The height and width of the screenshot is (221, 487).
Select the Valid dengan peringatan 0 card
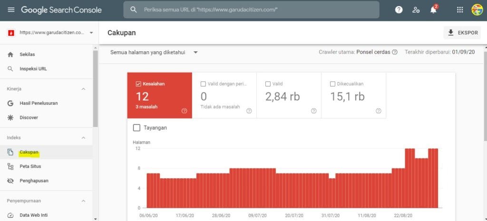[224, 95]
